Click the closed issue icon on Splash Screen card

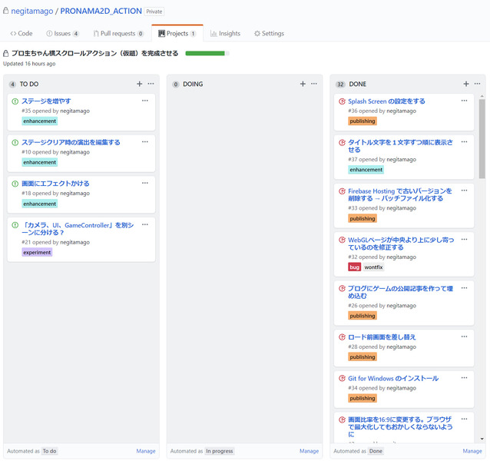[x=343, y=101]
